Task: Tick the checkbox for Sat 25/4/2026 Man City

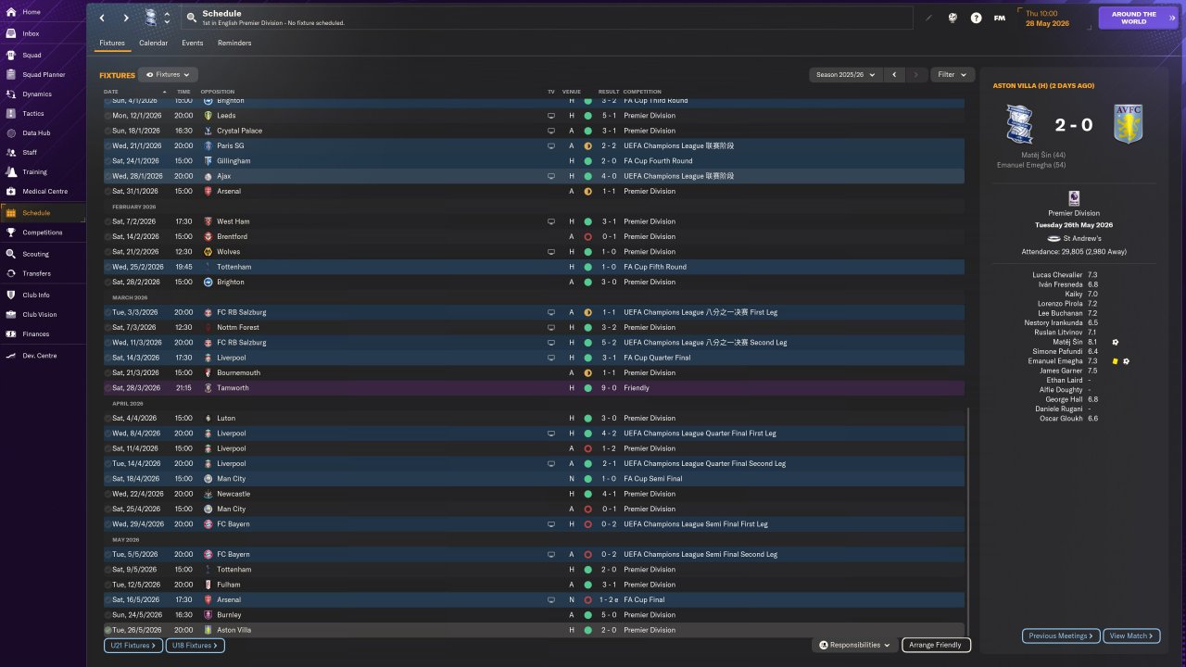Action: (107, 509)
